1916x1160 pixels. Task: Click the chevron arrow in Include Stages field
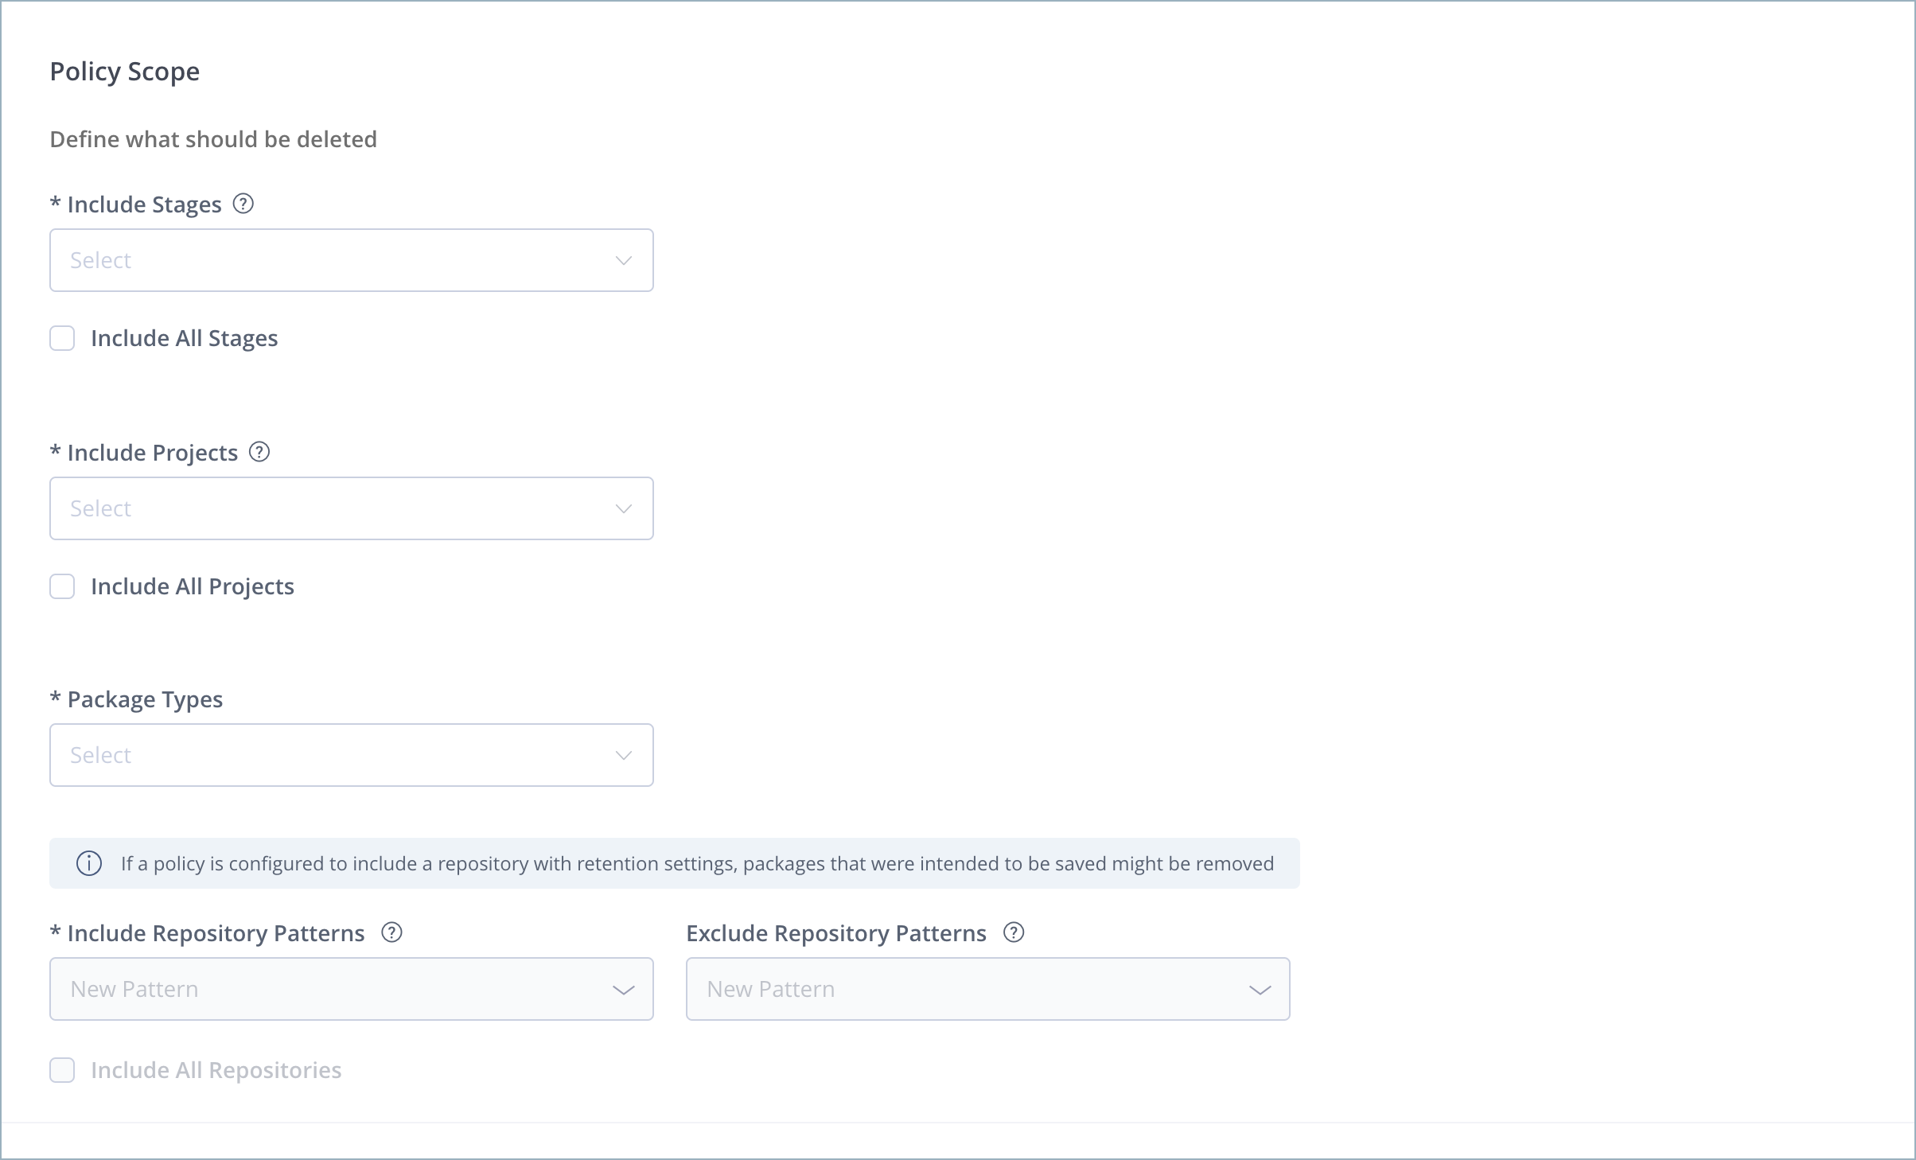(624, 260)
